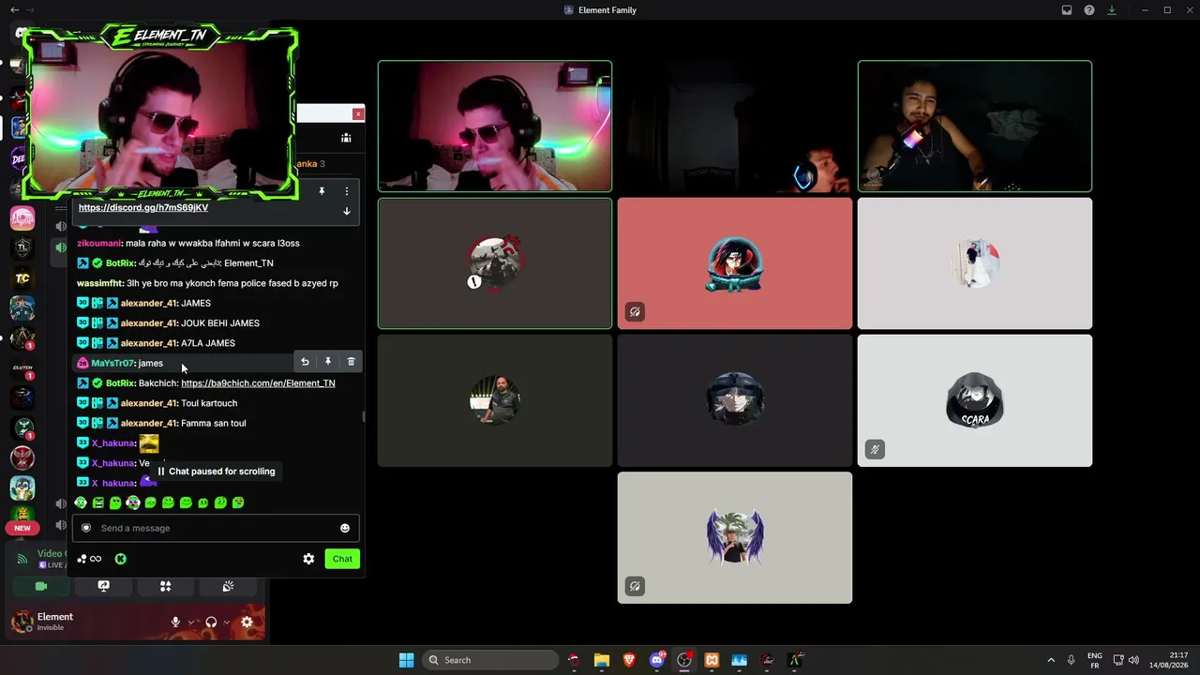Toggle Discord microphone mute
1200x675 pixels.
click(175, 622)
